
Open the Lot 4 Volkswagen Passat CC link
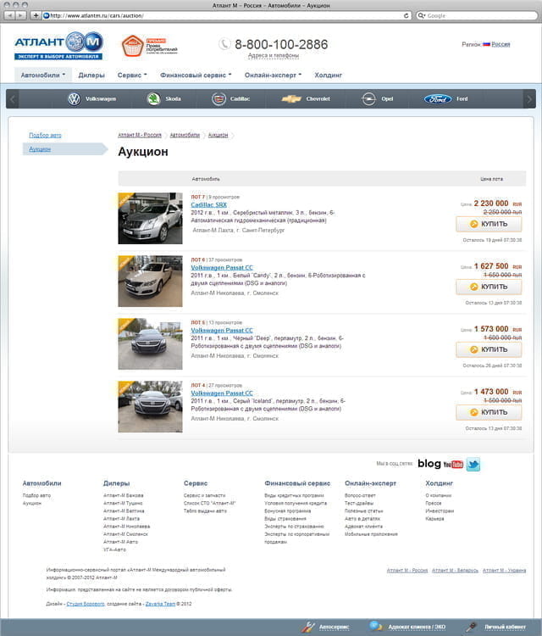pos(222,393)
